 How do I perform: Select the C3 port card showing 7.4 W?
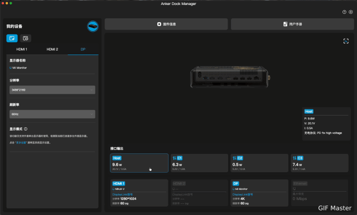pos(320,163)
